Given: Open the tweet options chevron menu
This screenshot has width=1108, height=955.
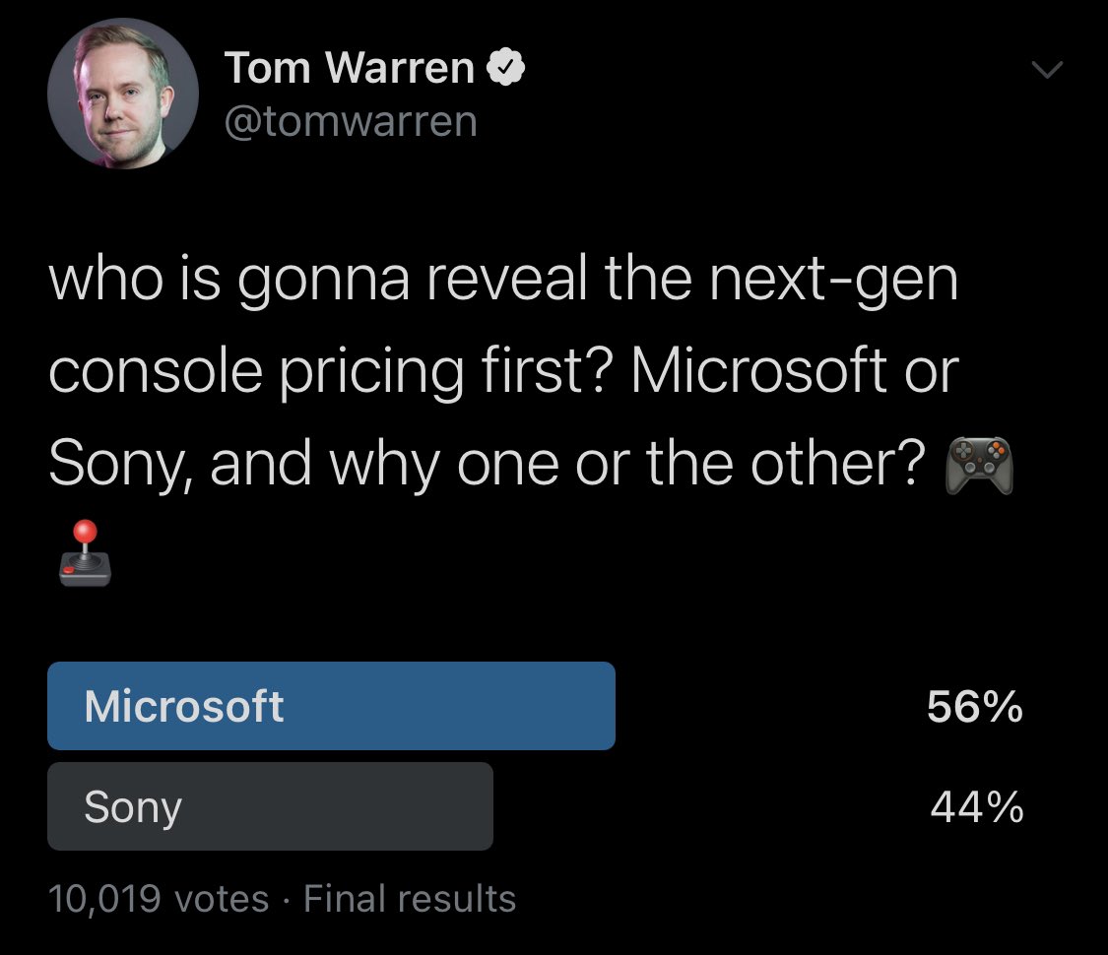Looking at the screenshot, I should click(x=1046, y=70).
